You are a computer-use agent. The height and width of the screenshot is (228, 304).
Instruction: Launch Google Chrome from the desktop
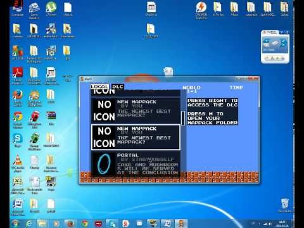pyautogui.click(x=18, y=120)
